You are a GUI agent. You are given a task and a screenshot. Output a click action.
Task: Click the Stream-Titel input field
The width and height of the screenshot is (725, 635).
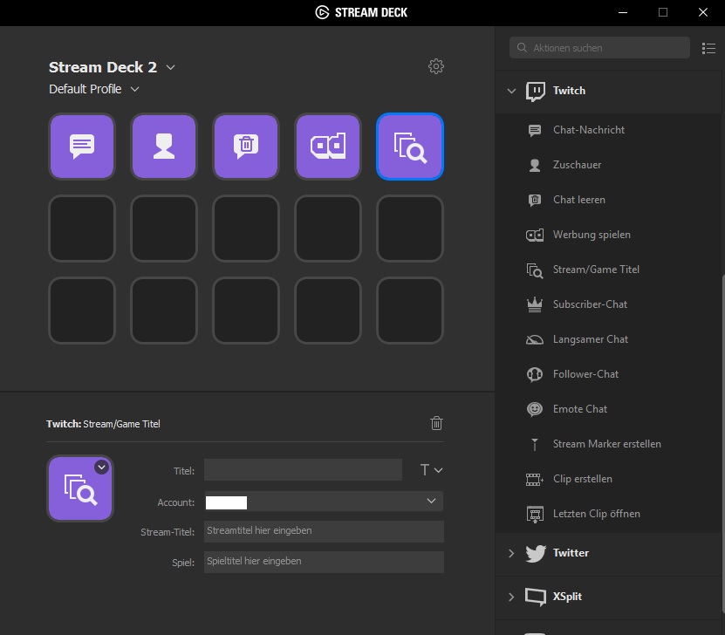coord(324,531)
